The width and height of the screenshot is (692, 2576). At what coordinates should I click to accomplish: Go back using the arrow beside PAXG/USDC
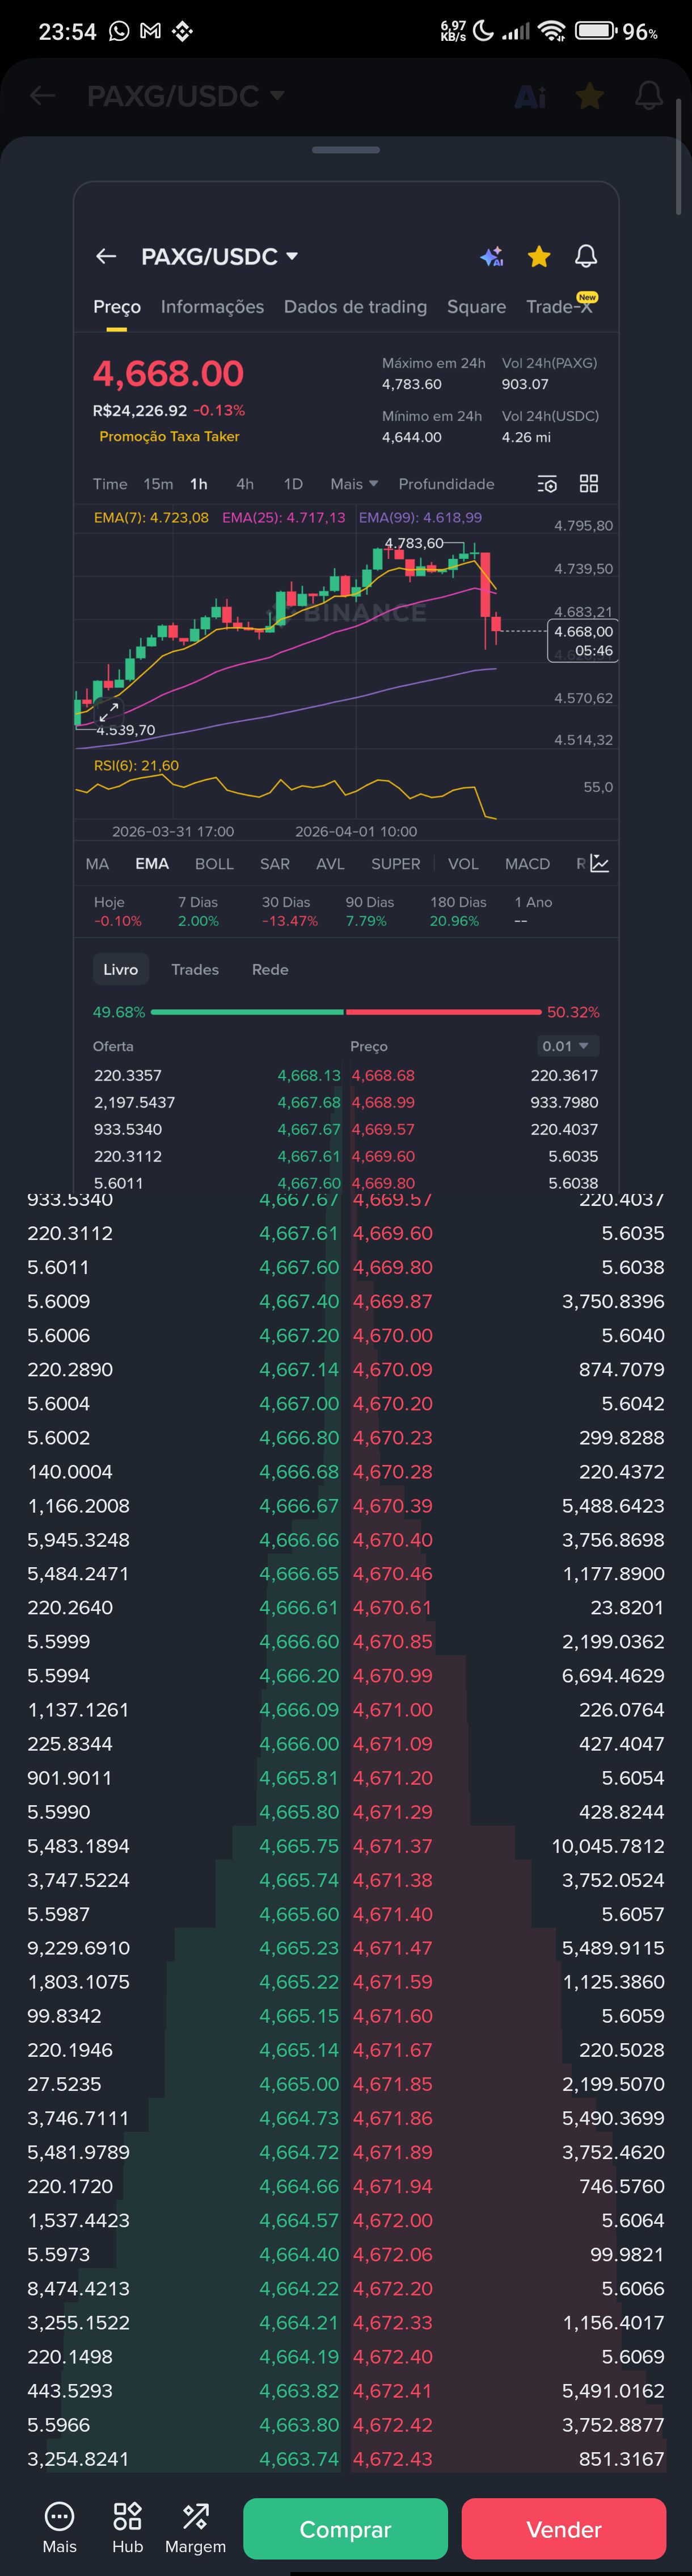[x=106, y=257]
